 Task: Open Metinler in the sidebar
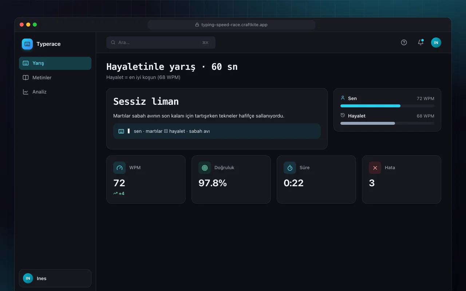click(x=55, y=77)
